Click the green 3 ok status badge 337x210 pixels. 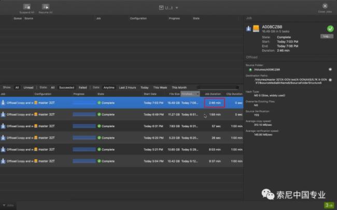(329, 205)
